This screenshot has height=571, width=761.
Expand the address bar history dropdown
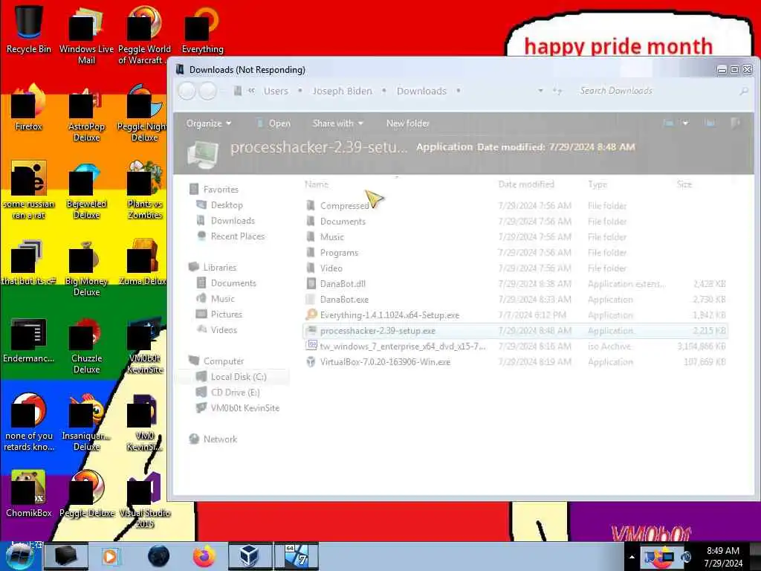coord(540,91)
